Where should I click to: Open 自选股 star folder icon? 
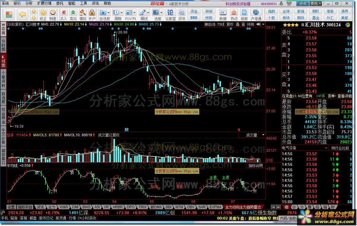tap(103, 12)
